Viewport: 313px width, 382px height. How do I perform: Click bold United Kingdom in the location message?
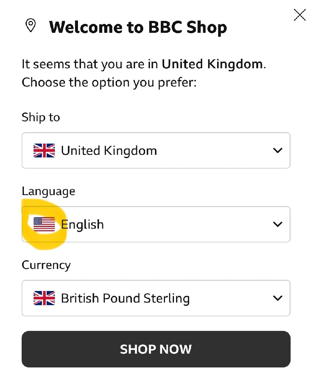(x=212, y=64)
